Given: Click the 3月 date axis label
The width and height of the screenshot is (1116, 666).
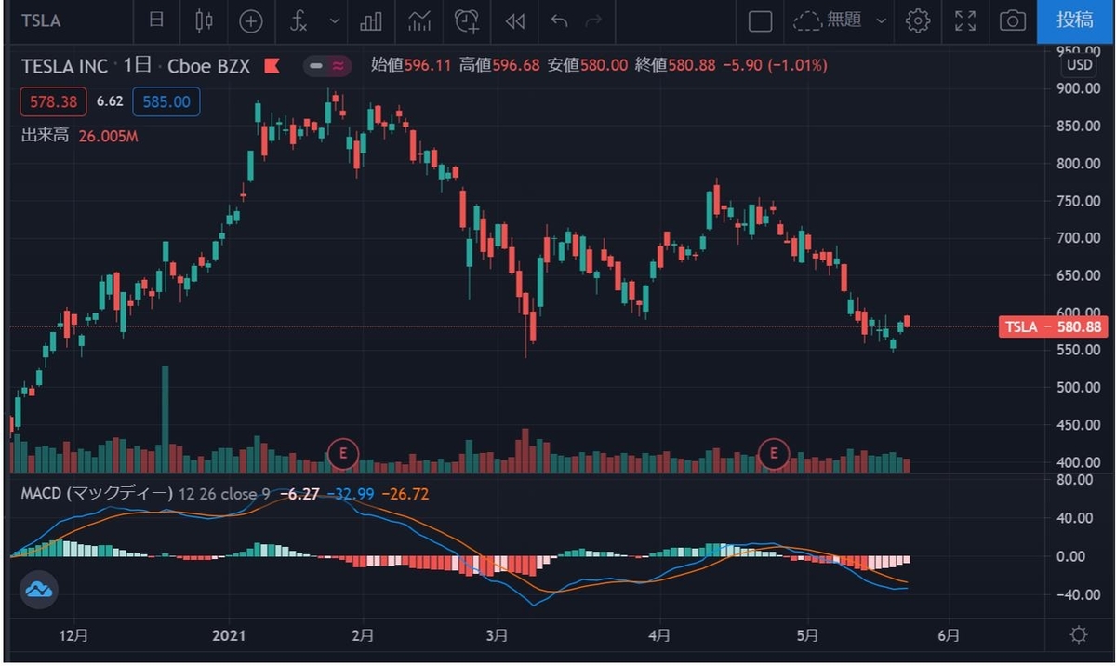Looking at the screenshot, I should (497, 636).
